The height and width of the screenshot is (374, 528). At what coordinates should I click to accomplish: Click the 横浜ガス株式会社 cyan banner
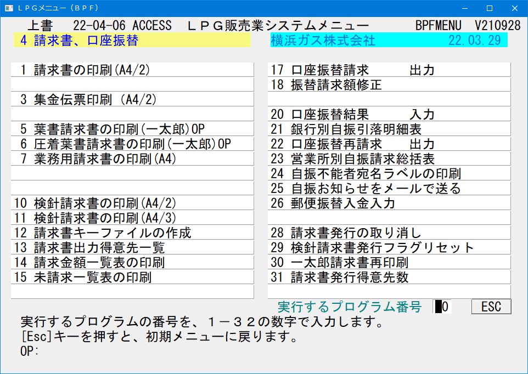pos(389,40)
